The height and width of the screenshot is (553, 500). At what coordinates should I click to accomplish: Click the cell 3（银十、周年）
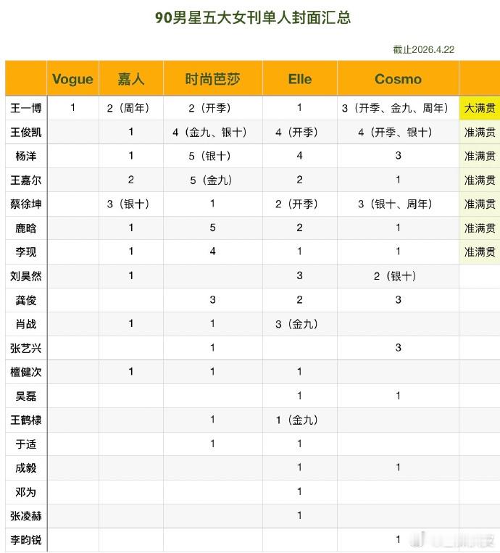pyautogui.click(x=398, y=204)
